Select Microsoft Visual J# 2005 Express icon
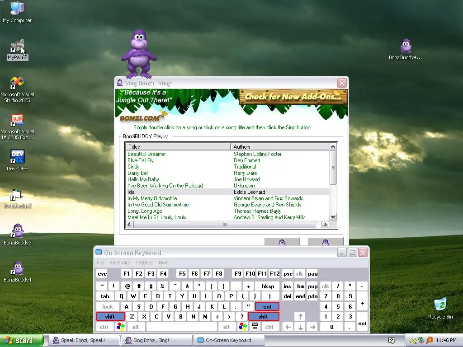Viewport: 463px width, 347px height. point(17,127)
